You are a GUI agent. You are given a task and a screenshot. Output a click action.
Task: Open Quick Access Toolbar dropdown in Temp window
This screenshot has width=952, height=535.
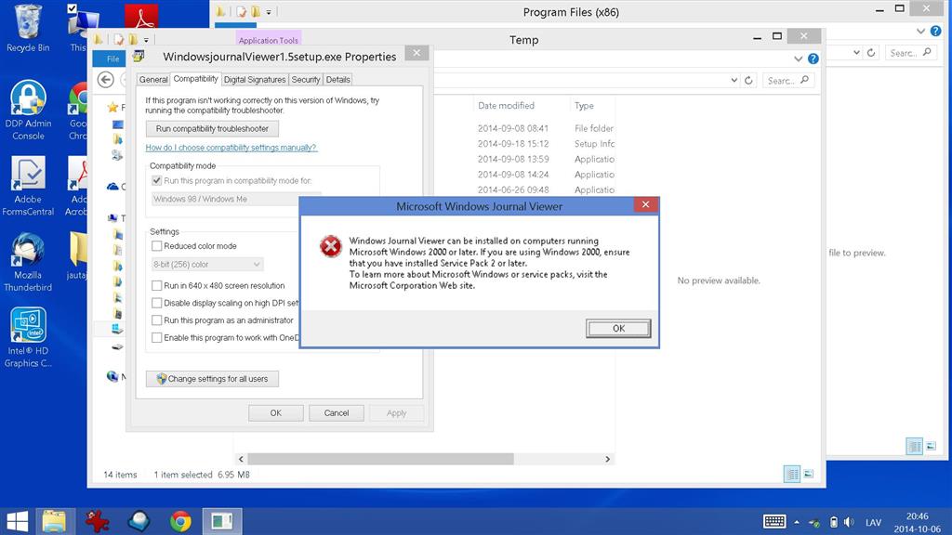(146, 41)
